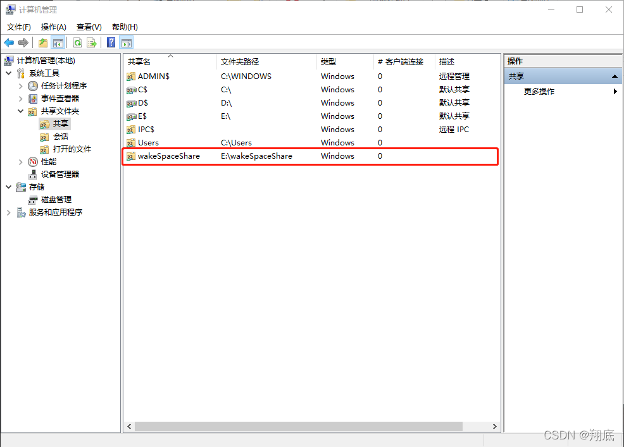Open the Help toolbar icon

click(x=111, y=42)
